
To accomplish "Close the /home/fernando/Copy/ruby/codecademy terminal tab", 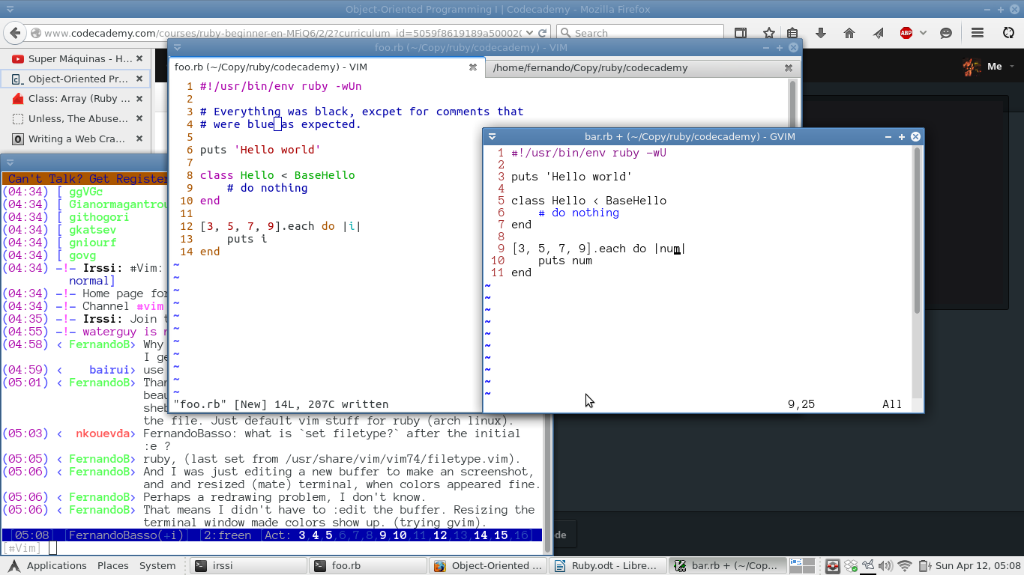I will [x=789, y=67].
